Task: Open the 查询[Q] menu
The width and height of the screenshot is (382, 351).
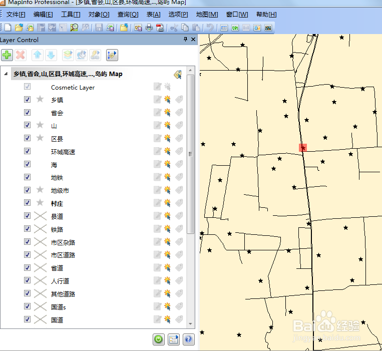Action: [128, 15]
